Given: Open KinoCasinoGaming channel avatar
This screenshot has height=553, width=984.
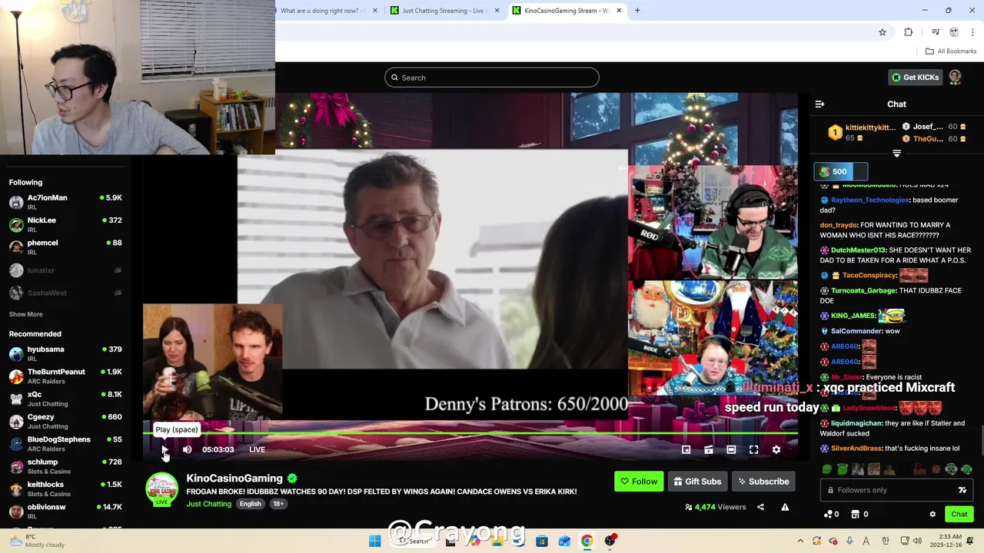Looking at the screenshot, I should (161, 489).
